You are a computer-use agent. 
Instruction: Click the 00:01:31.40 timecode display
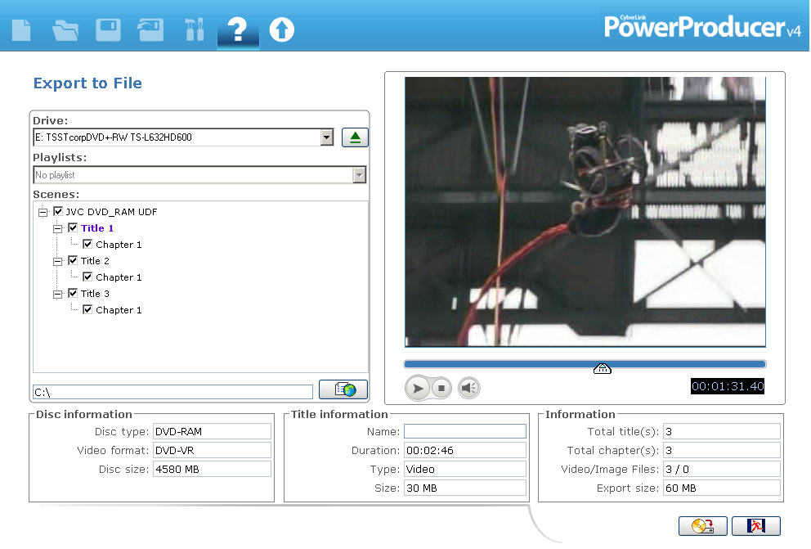pos(728,386)
